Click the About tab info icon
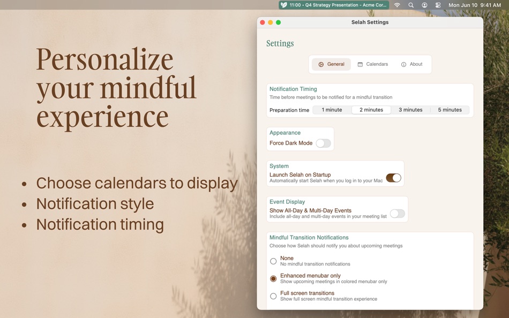 (403, 64)
